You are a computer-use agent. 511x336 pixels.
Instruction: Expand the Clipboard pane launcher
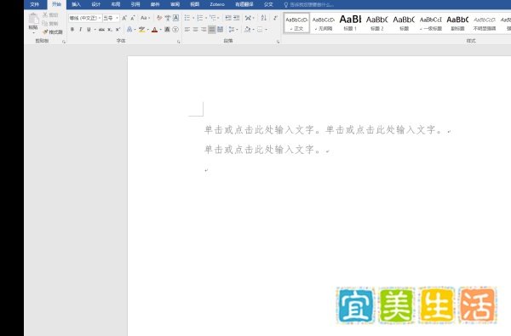(64, 42)
